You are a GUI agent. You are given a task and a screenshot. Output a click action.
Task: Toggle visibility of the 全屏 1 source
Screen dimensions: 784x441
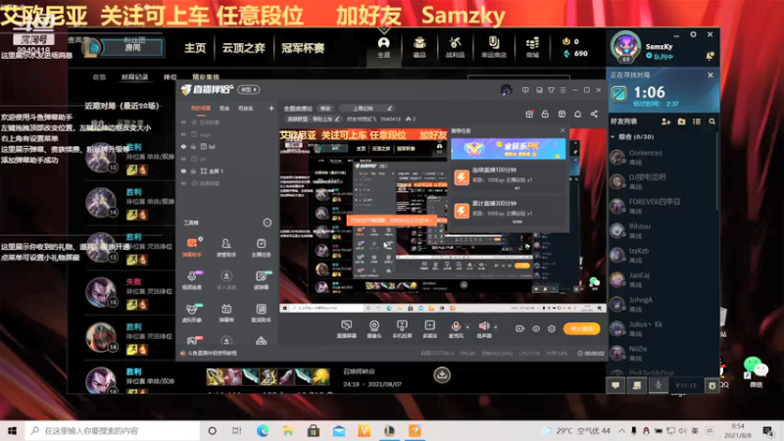[183, 171]
